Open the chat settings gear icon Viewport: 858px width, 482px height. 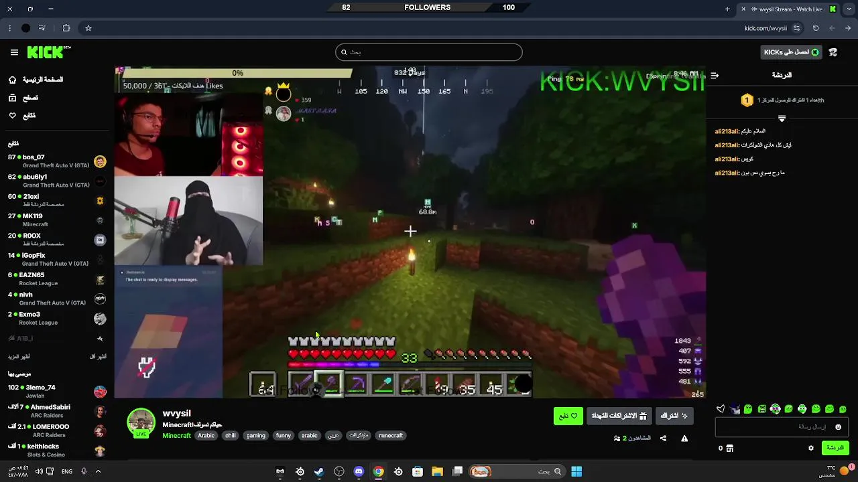pyautogui.click(x=811, y=448)
